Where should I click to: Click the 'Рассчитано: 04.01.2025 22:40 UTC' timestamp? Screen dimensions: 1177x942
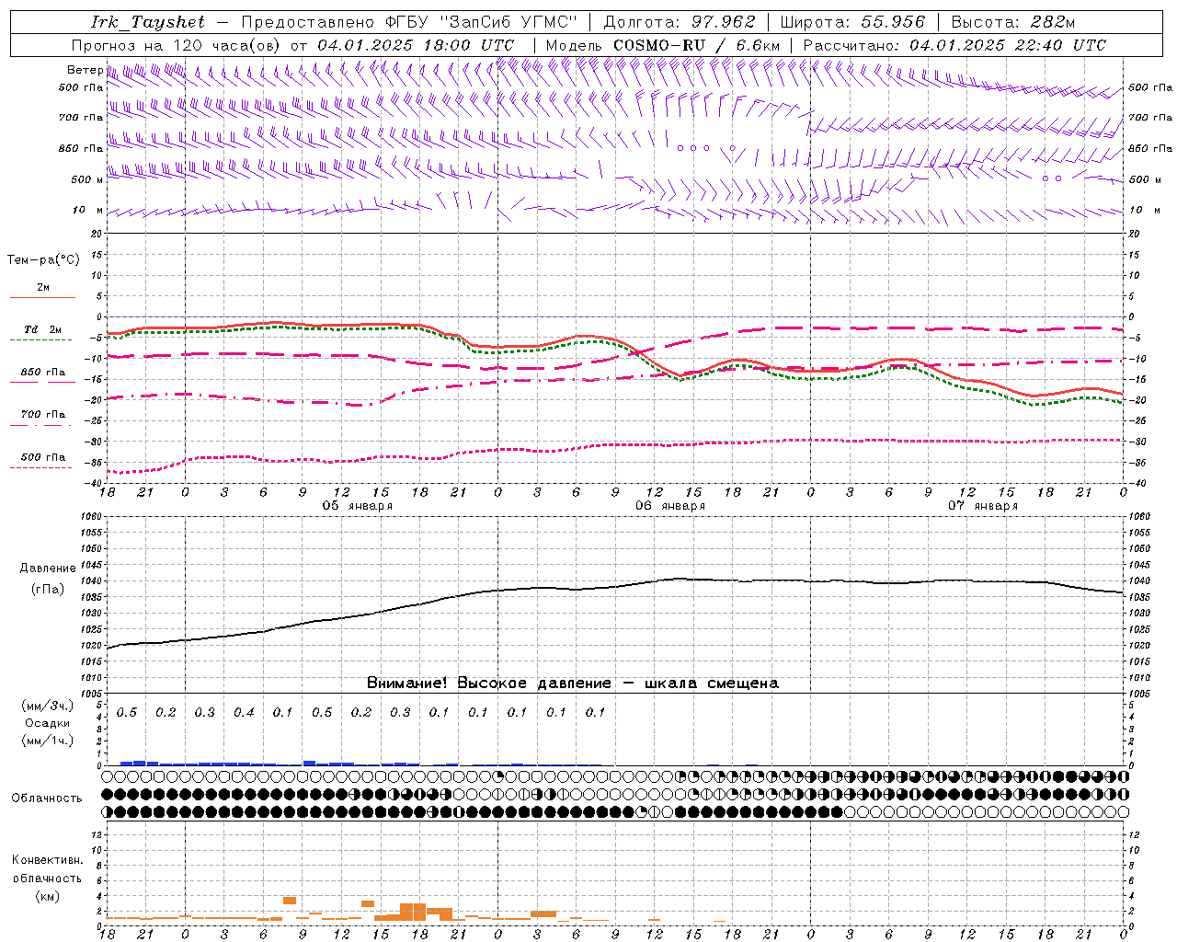point(954,45)
